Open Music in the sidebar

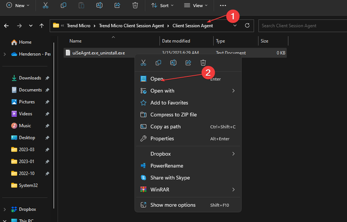[21, 126]
